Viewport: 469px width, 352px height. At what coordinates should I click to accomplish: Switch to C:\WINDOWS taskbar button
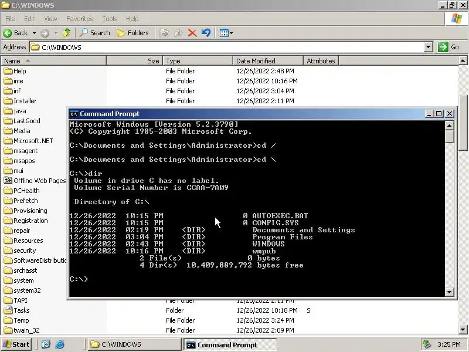coord(135,344)
